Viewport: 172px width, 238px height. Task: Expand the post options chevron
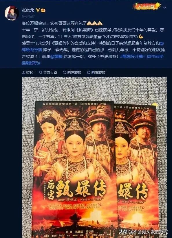point(165,7)
